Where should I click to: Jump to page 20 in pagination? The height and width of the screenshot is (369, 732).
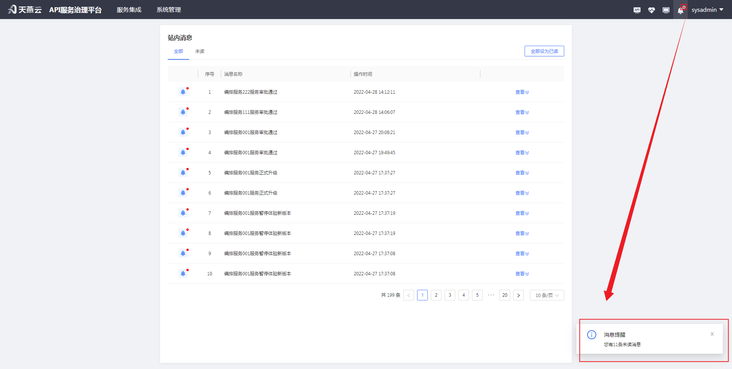click(504, 295)
